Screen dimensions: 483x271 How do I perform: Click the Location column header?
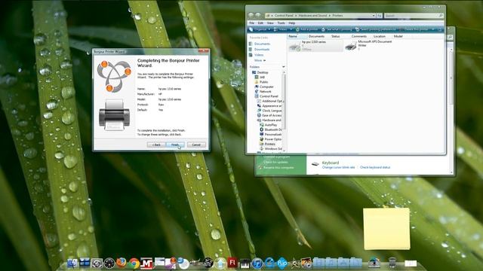(x=379, y=36)
